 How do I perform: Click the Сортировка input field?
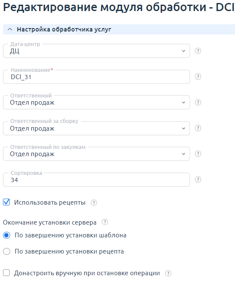coord(96,180)
